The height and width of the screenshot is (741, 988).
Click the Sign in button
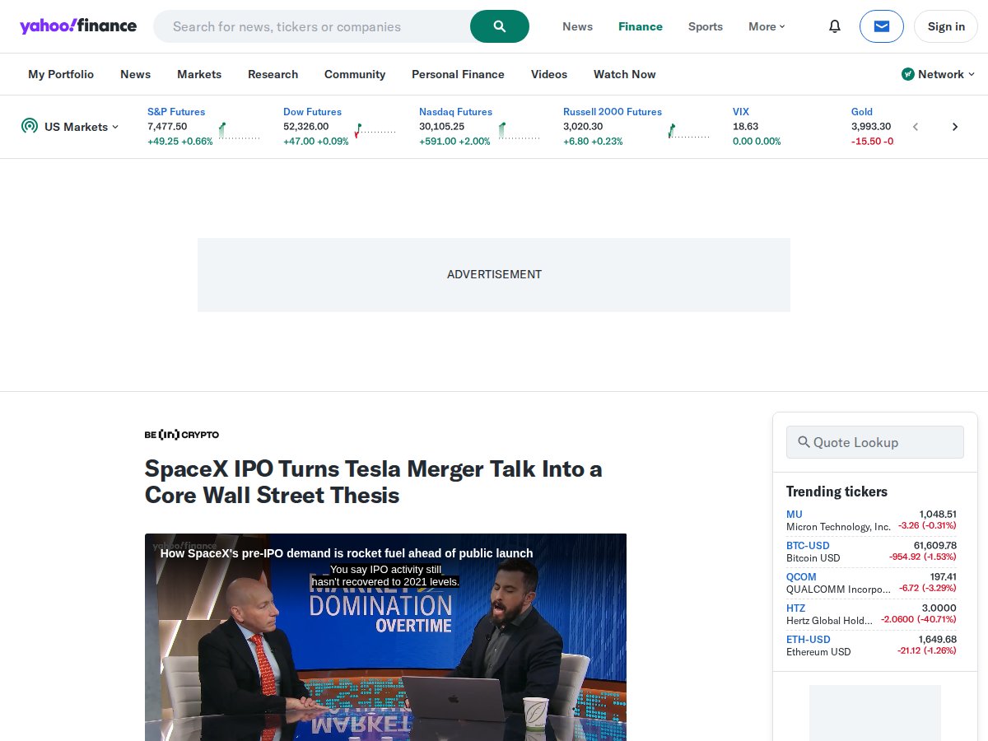coord(946,26)
